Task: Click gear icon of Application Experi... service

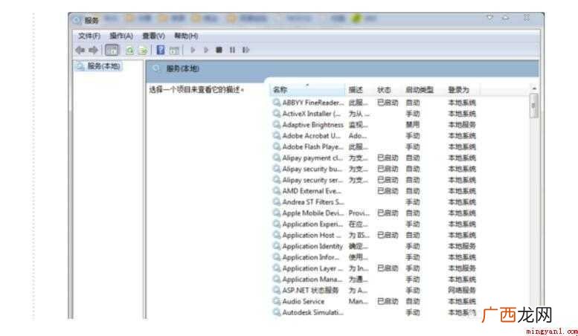Action: [277, 224]
